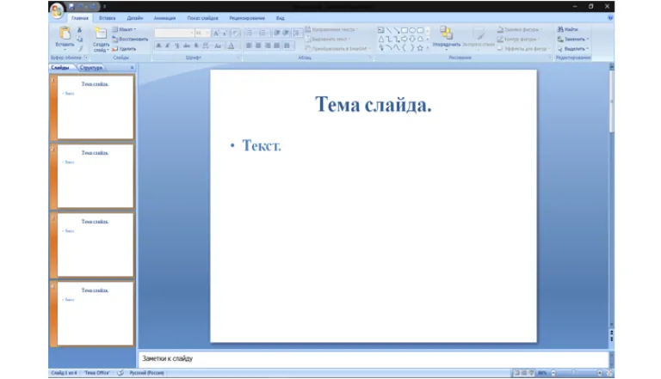Click the Найти (Find) button
Viewport: 661px width, 379px height.
pyautogui.click(x=567, y=29)
